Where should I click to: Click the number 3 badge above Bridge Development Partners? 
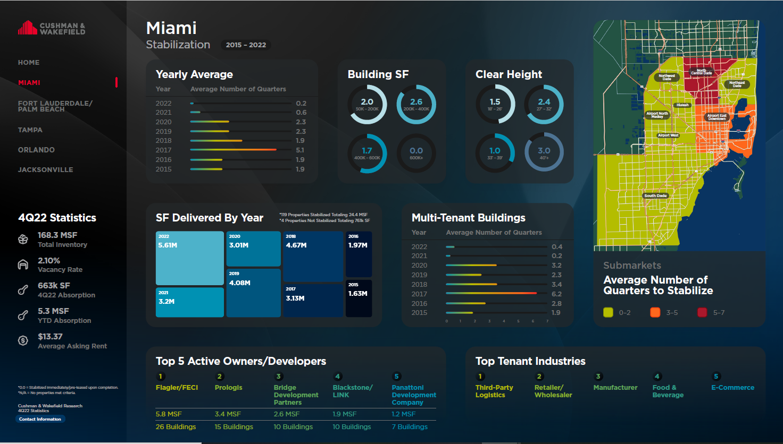[x=278, y=375]
